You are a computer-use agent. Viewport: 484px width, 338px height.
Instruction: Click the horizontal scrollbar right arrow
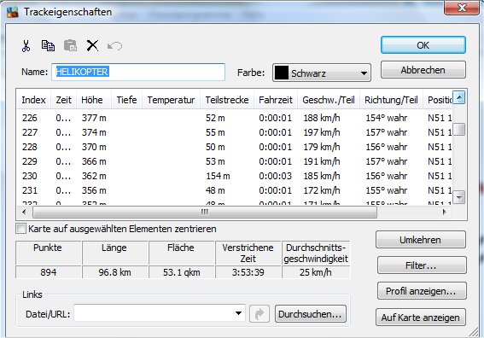[445, 213]
